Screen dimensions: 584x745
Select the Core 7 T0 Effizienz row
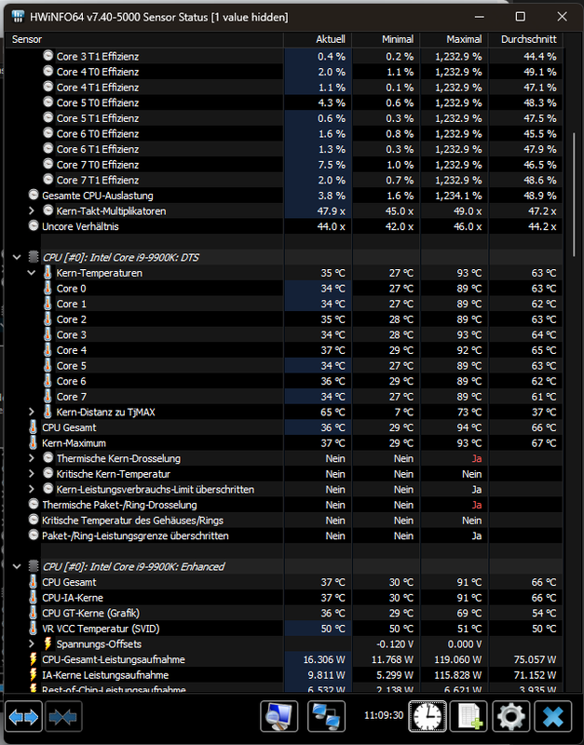[x=284, y=165]
